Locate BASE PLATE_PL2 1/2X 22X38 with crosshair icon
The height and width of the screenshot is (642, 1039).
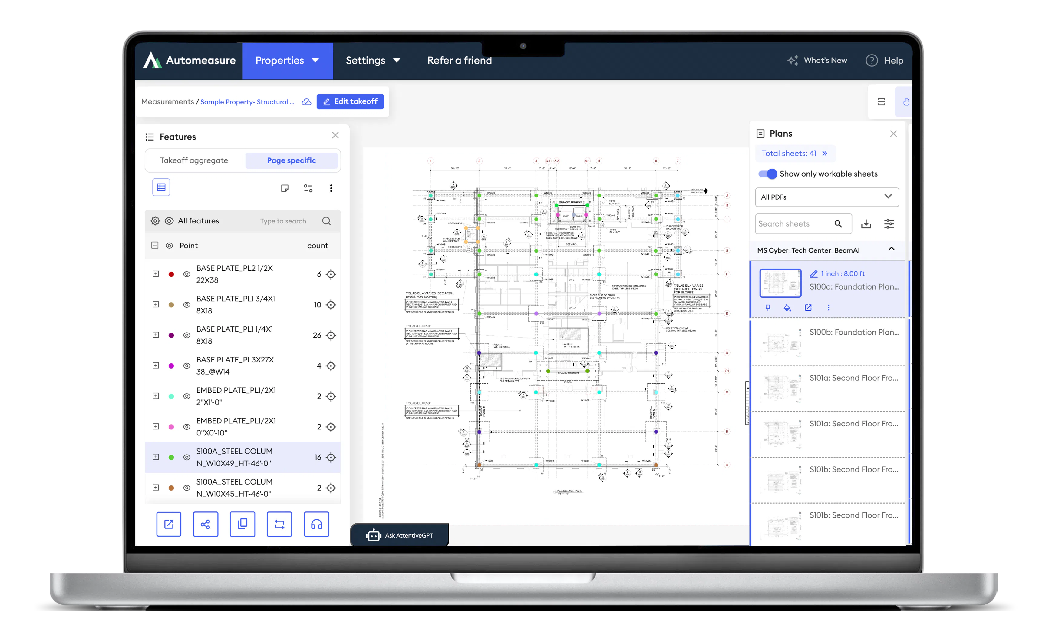click(x=331, y=274)
